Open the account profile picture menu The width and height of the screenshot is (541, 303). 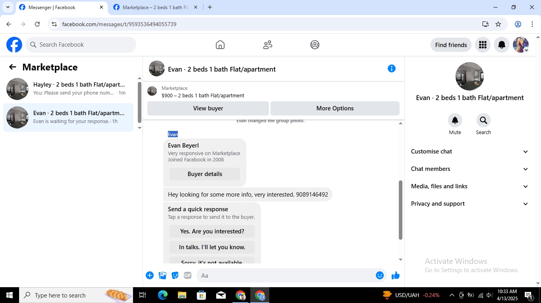click(521, 45)
